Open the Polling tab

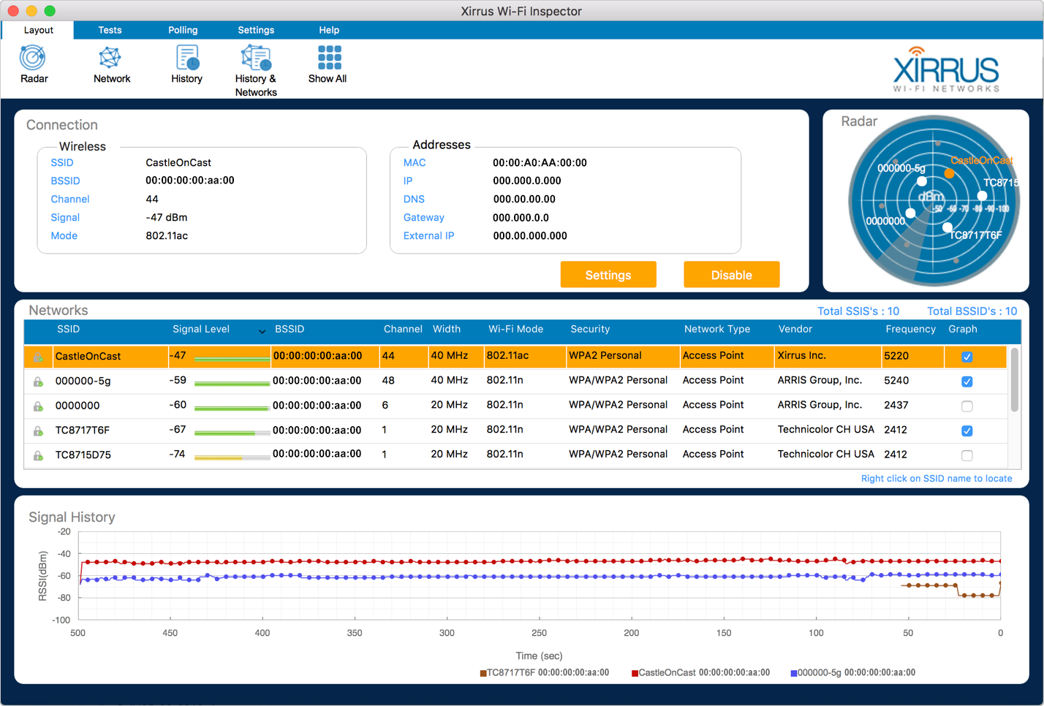pos(183,30)
